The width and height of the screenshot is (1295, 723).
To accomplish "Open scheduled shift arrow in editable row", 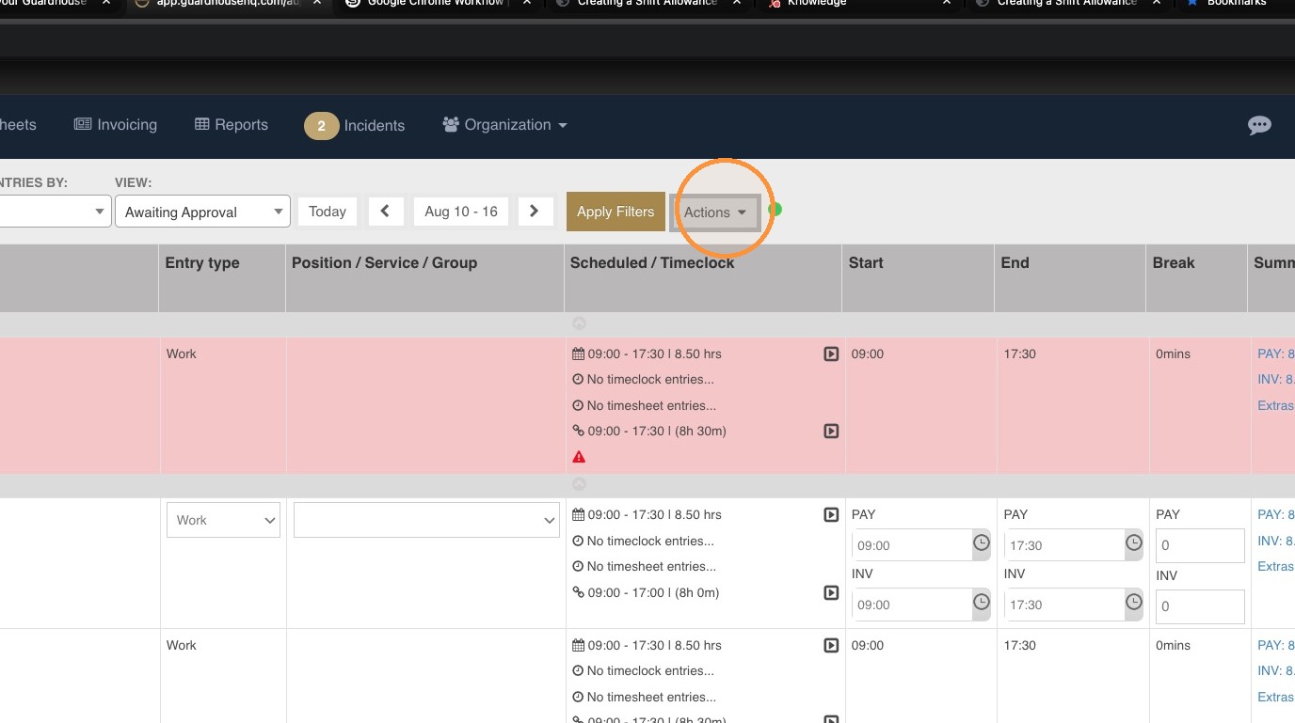I will [x=831, y=515].
